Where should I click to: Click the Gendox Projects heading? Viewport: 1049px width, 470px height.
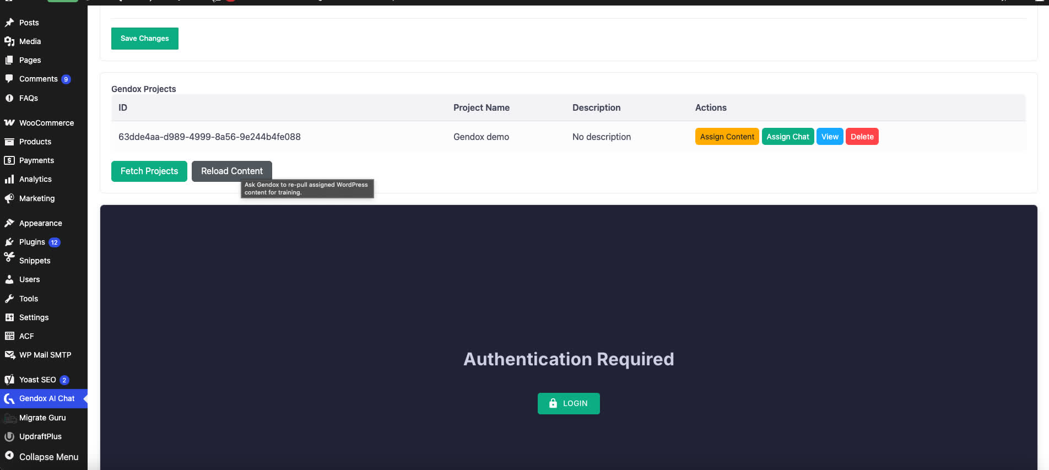pos(144,89)
